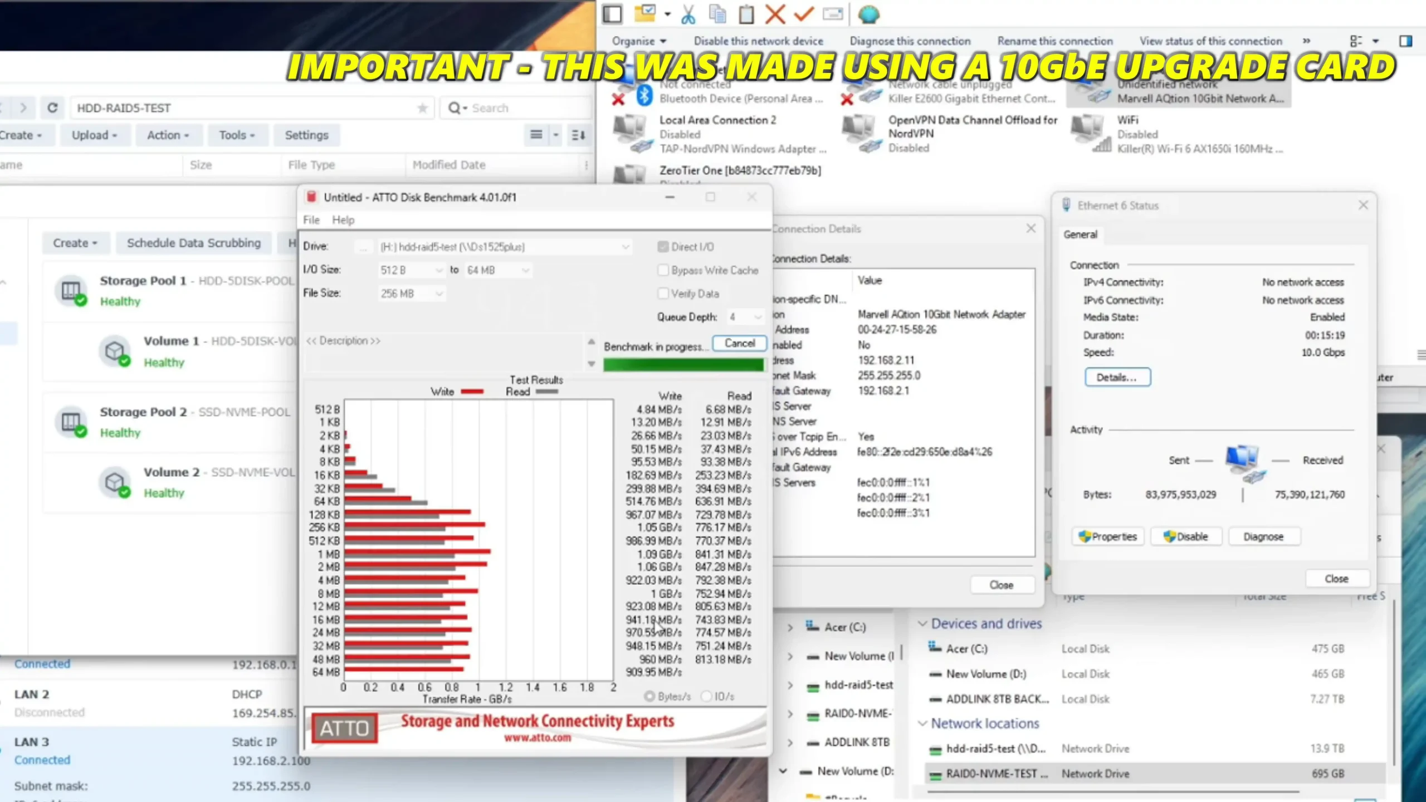Enable Bypass Write Cache checkbox

(663, 270)
